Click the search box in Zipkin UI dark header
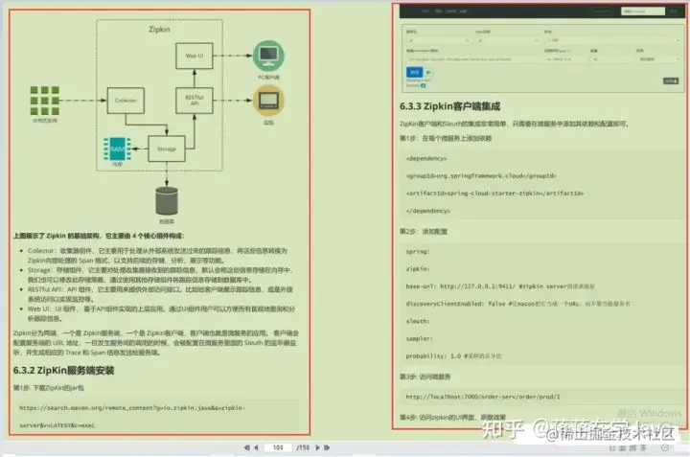Viewport: 690px width, 457px height. [643, 11]
